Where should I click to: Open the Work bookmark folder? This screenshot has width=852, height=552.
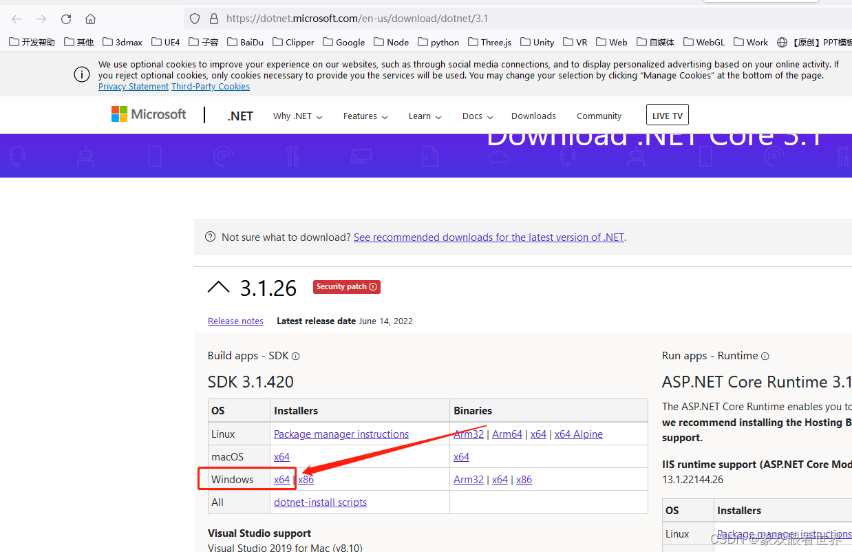750,42
